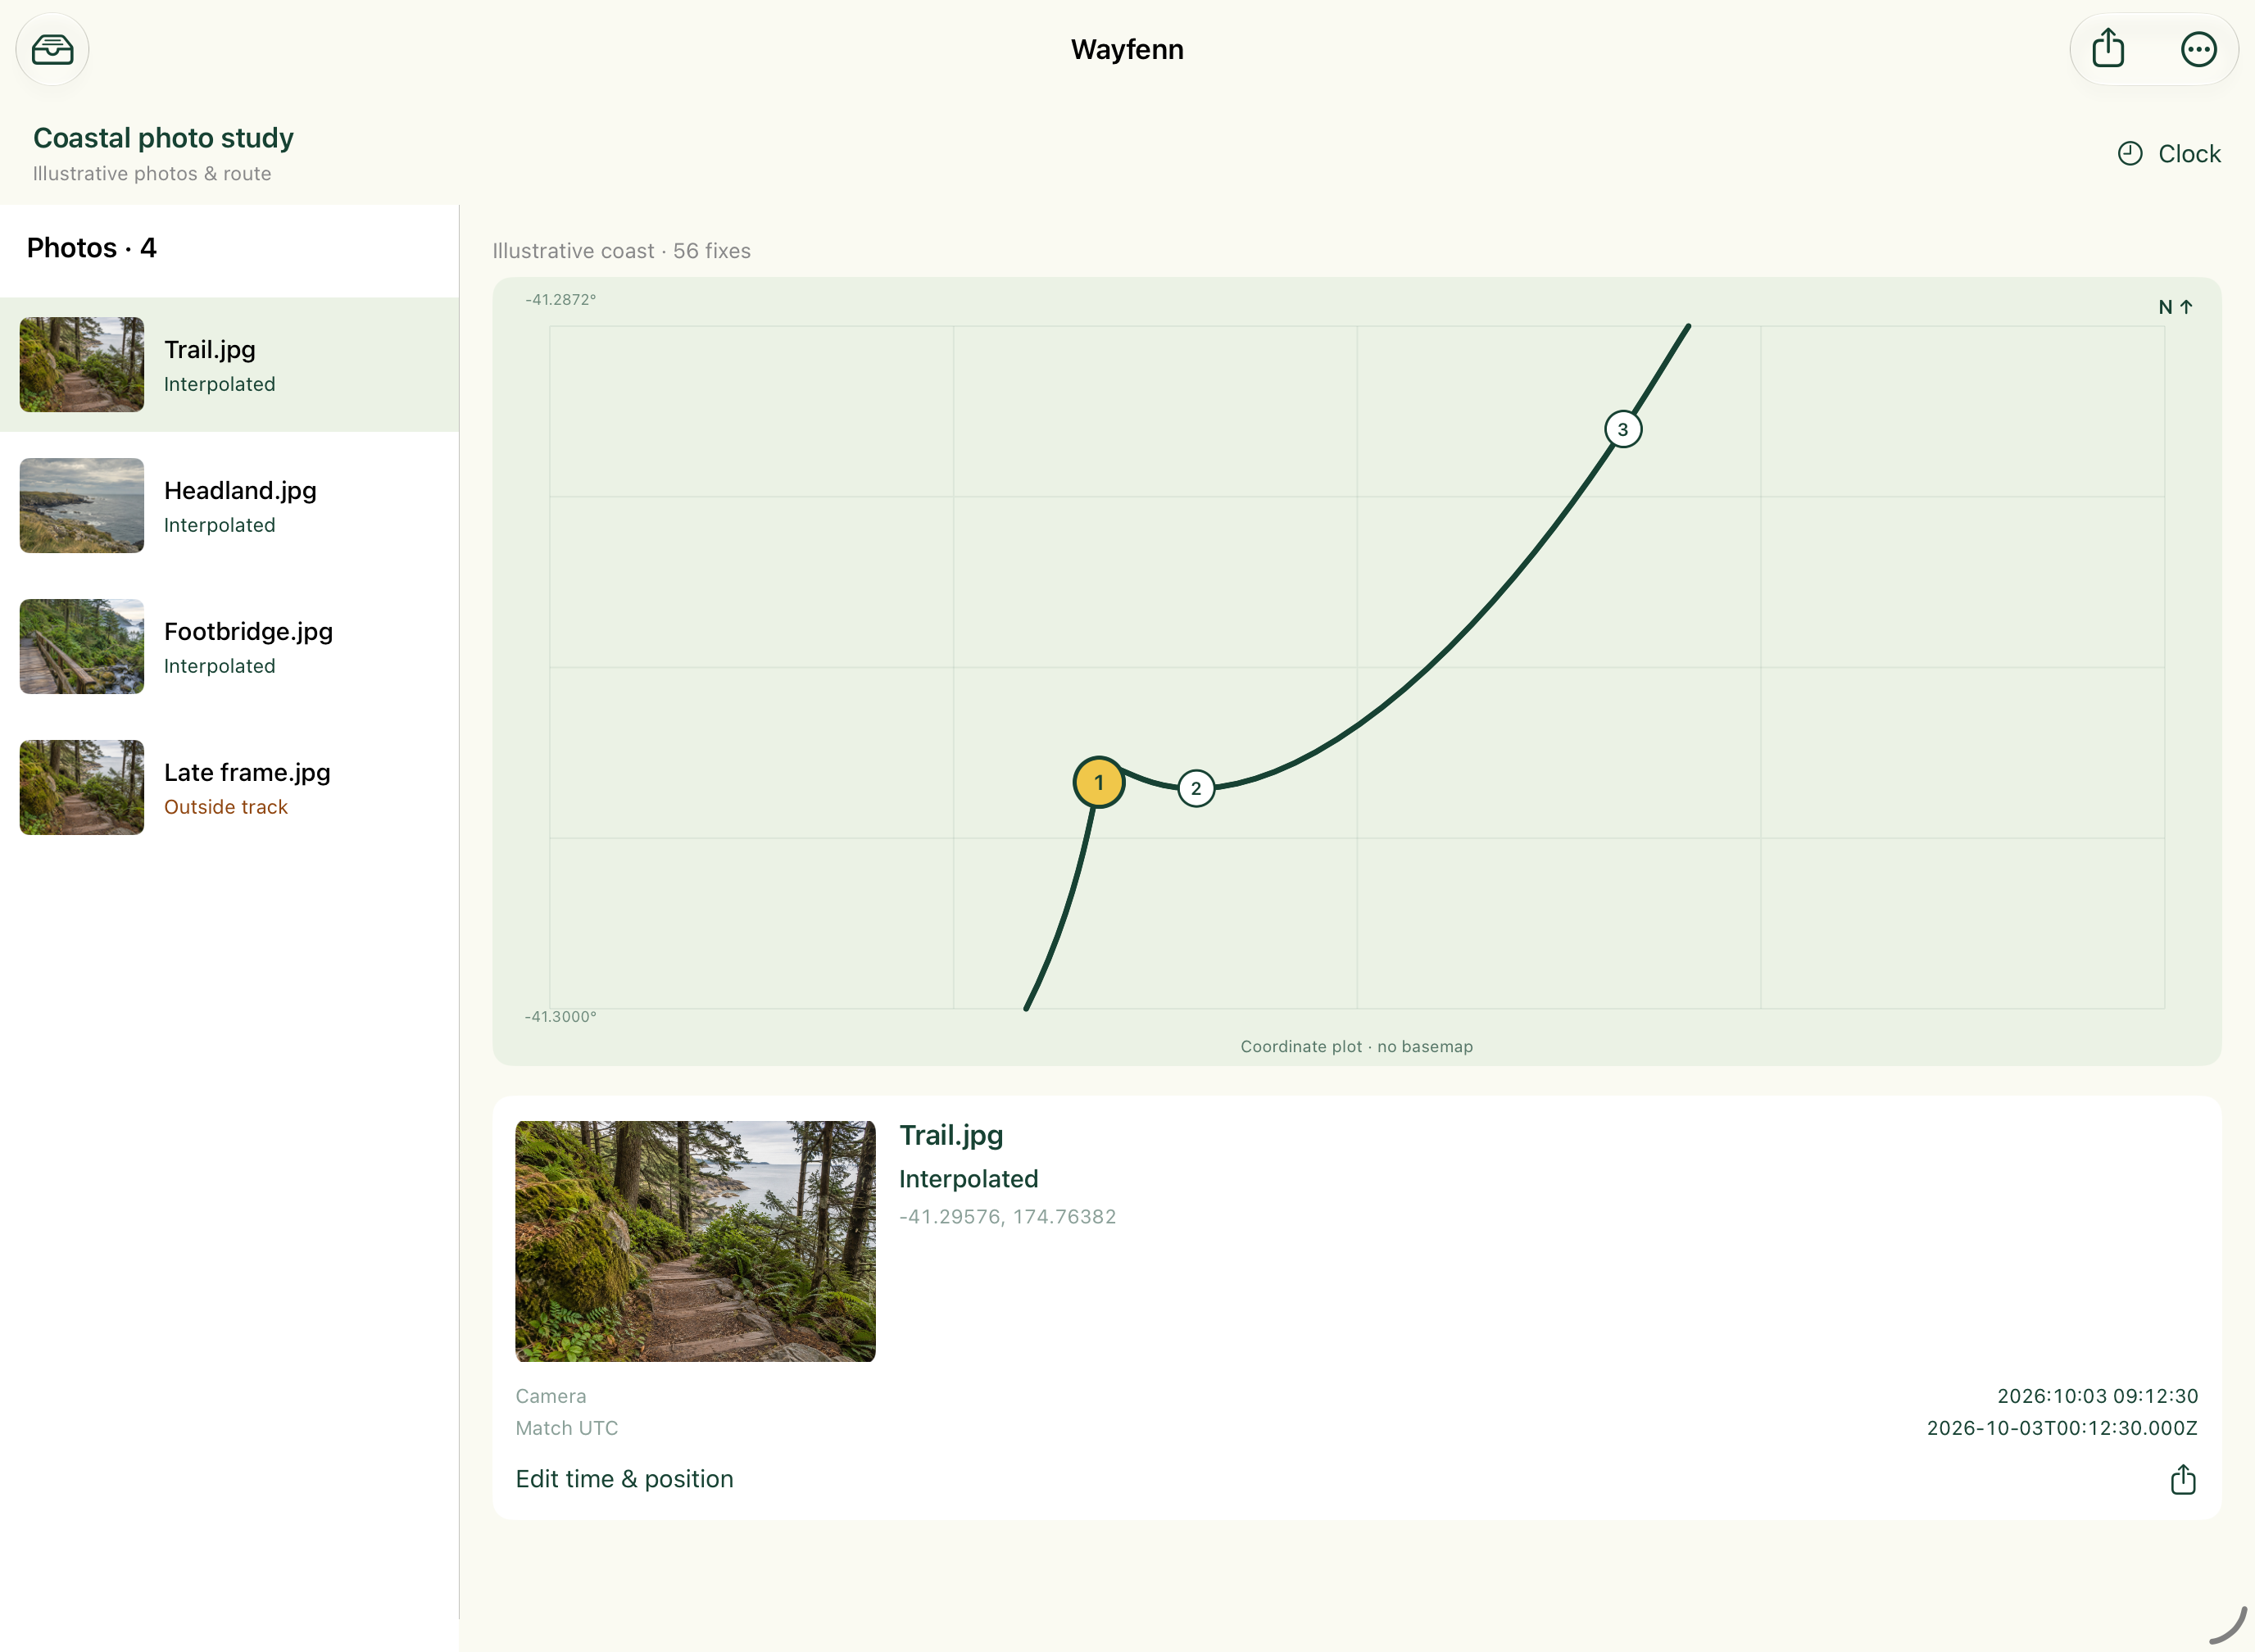Click the Match UTC value 2026-10-03T00:12:30.000Z
Viewport: 2255px width, 1652px height.
(x=2062, y=1428)
